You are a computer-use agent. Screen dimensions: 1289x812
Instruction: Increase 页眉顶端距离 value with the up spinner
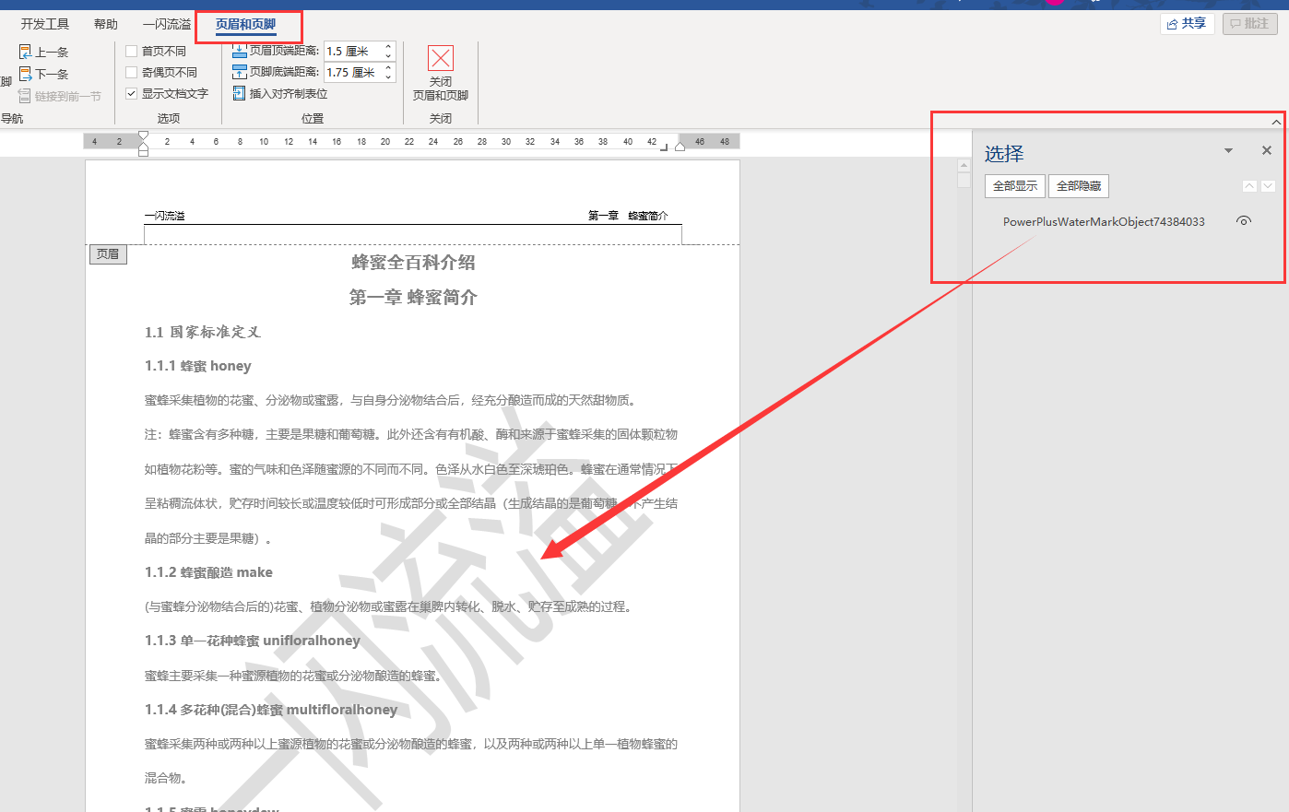point(388,47)
